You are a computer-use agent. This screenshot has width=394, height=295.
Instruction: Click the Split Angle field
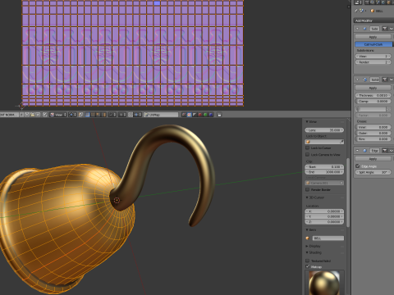(x=373, y=172)
